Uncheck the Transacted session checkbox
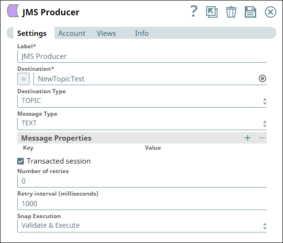Image resolution: width=283 pixels, height=243 pixels. tap(21, 161)
